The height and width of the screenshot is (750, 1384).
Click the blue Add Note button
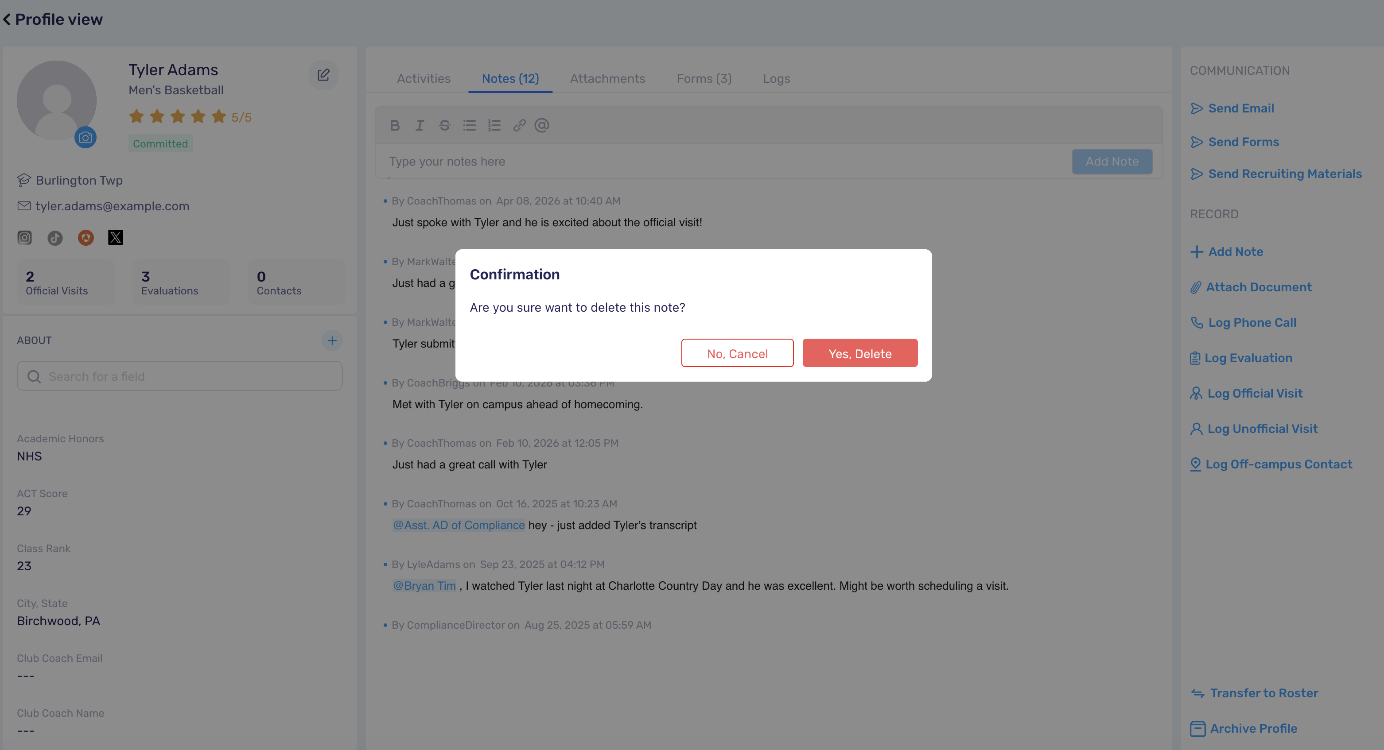(x=1112, y=161)
